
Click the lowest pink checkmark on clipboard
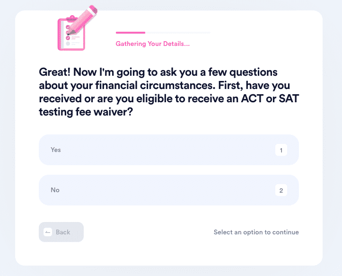point(68,38)
